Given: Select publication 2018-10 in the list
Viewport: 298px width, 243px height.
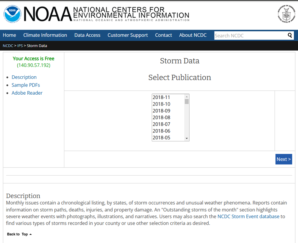Looking at the screenshot, I should (x=168, y=104).
